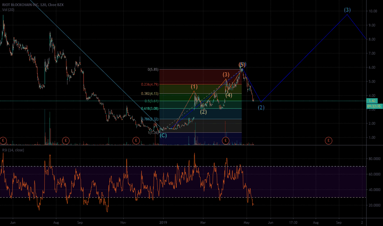Click the 6.00 price axis label

(372, 67)
